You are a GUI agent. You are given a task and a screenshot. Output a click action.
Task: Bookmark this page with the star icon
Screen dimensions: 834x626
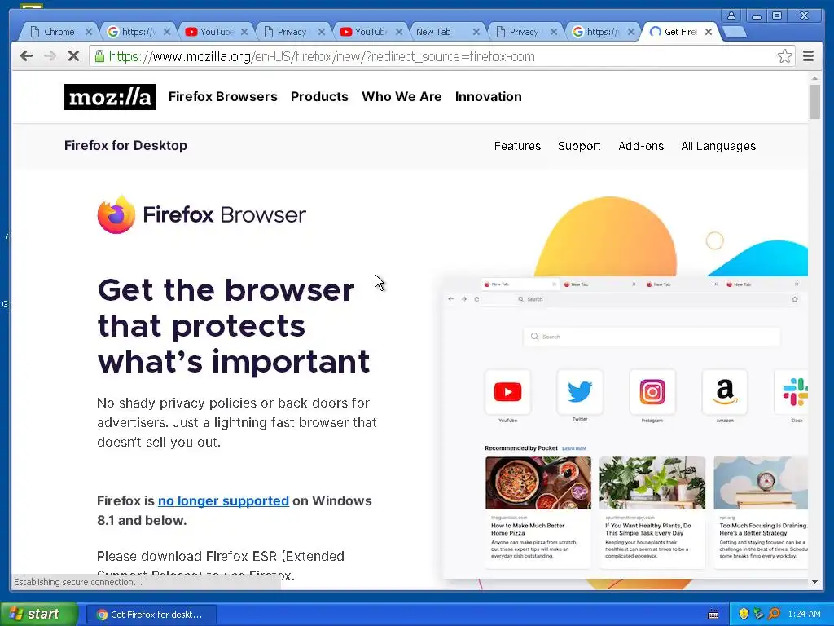pos(784,56)
